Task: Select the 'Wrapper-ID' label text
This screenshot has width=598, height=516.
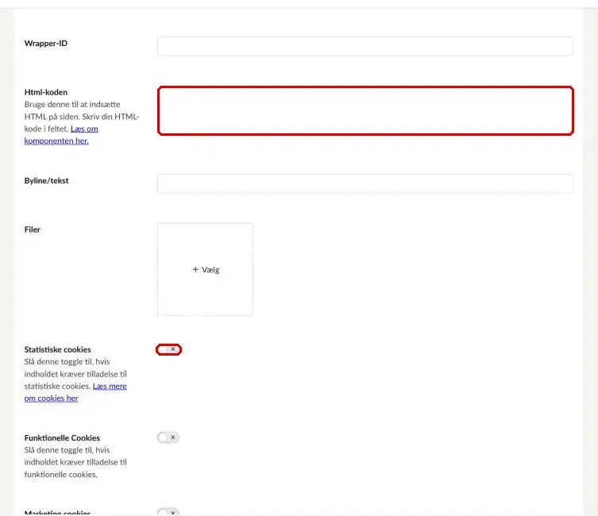Action: [46, 44]
